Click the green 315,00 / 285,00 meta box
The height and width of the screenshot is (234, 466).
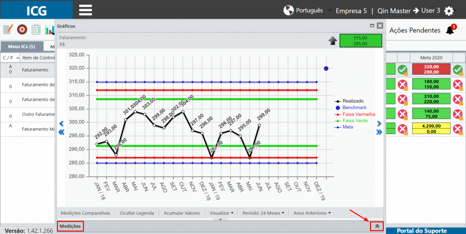tap(360, 40)
